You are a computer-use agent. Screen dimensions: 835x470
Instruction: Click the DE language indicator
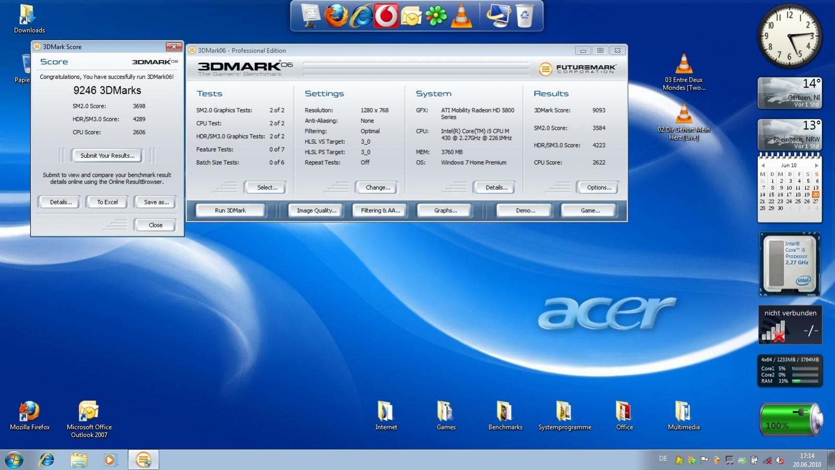(663, 458)
